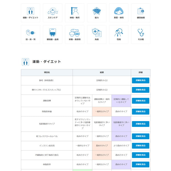Show details for 除脂肪体重
Image resolution: width=171 pixels, height=171 pixels.
141,111
